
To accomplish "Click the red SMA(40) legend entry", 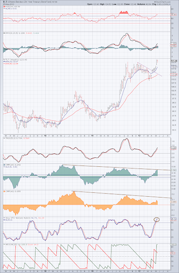I will coord(11,64).
